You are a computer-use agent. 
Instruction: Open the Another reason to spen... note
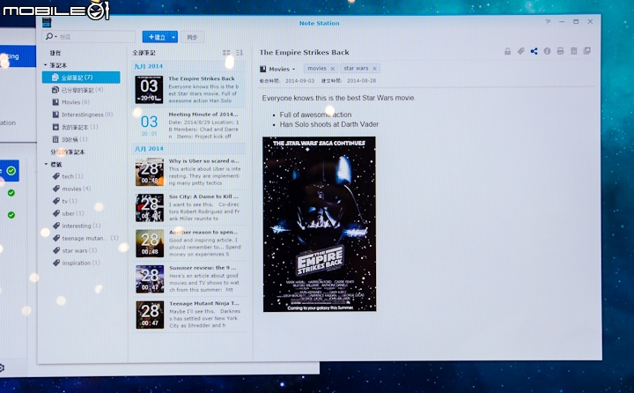[188, 243]
